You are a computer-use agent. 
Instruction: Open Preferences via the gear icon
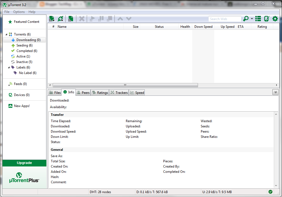point(275,18)
